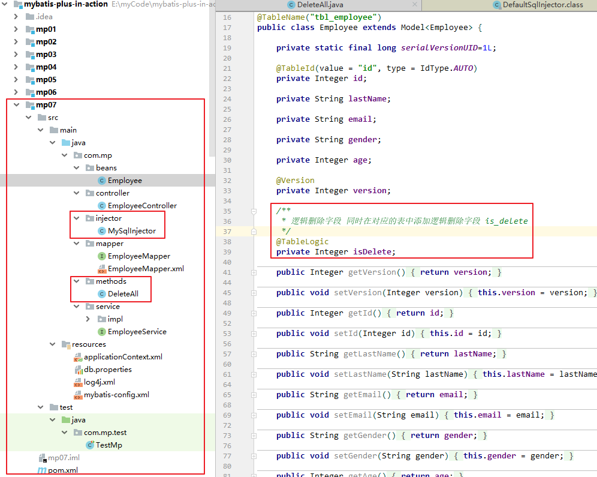
Task: Expand folded getId method at line 49
Action: click(254, 313)
